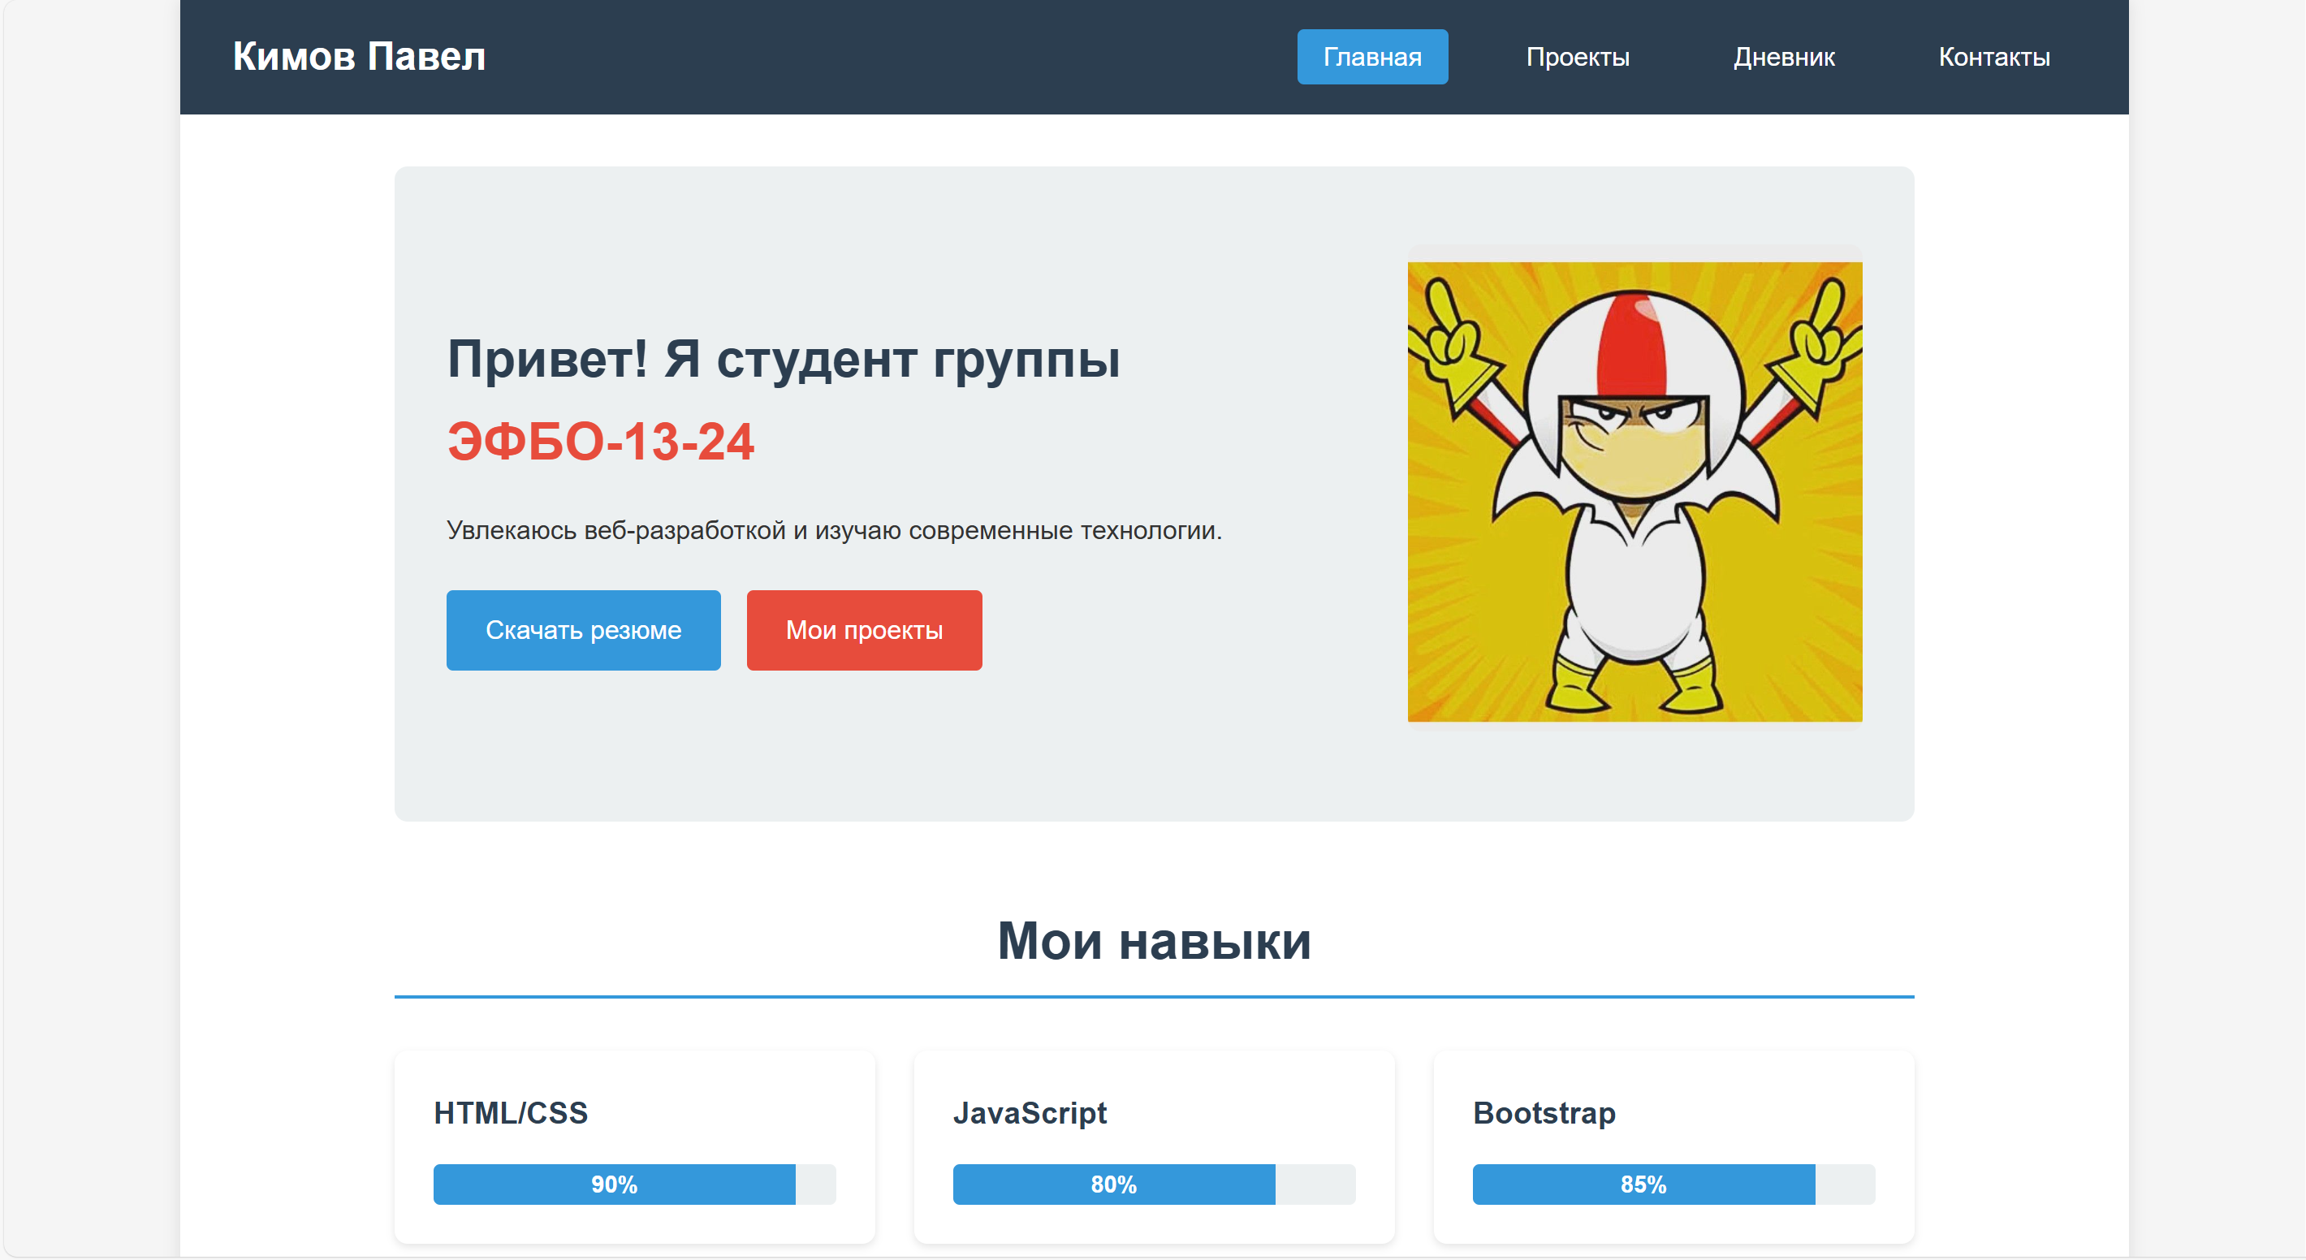The image size is (2306, 1260).
Task: Click the Привет! Я студент группы heading
Action: (x=784, y=360)
